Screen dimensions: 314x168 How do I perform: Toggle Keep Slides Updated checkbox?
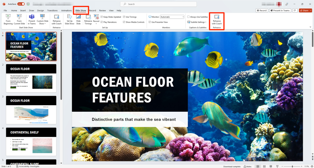[102, 17]
